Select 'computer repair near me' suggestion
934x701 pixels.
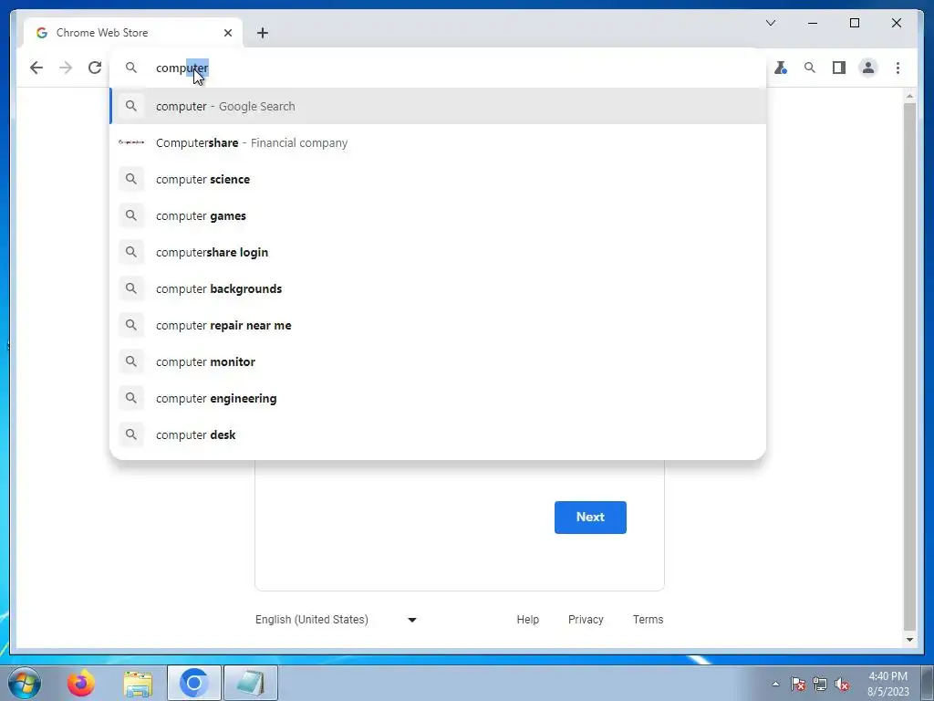(x=438, y=326)
